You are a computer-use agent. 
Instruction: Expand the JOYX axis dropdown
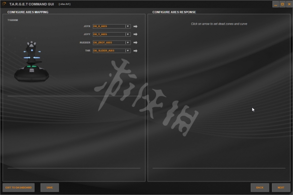pos(128,27)
